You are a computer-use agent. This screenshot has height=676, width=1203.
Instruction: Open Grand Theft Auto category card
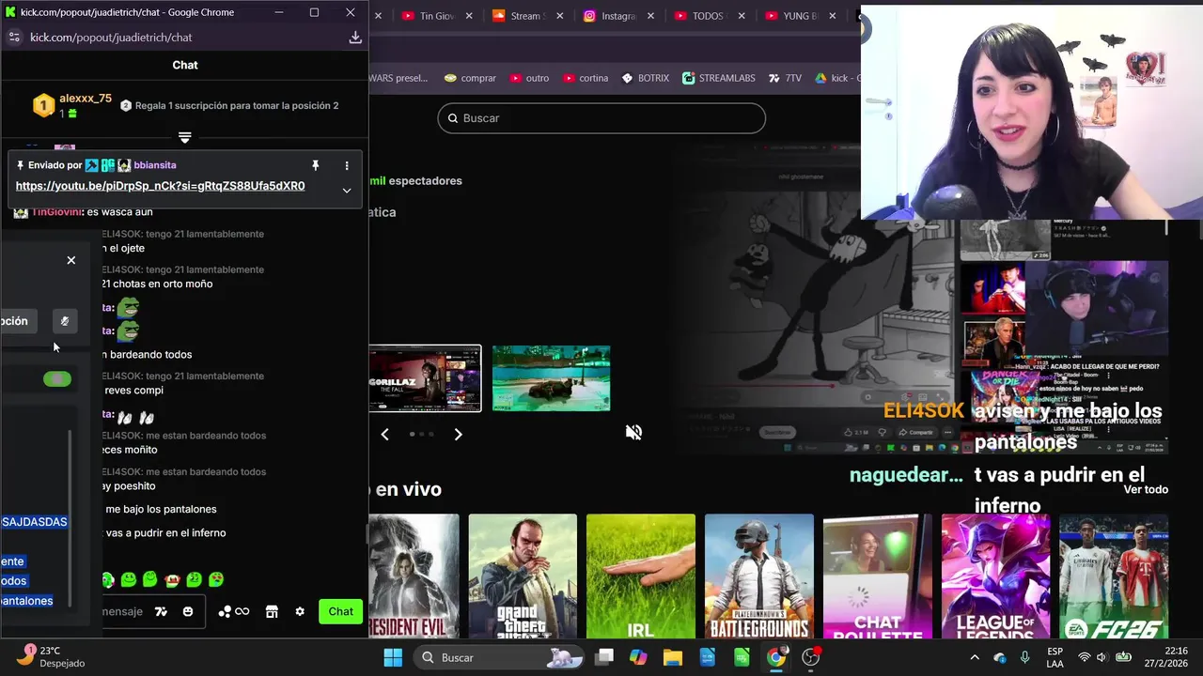(x=523, y=576)
